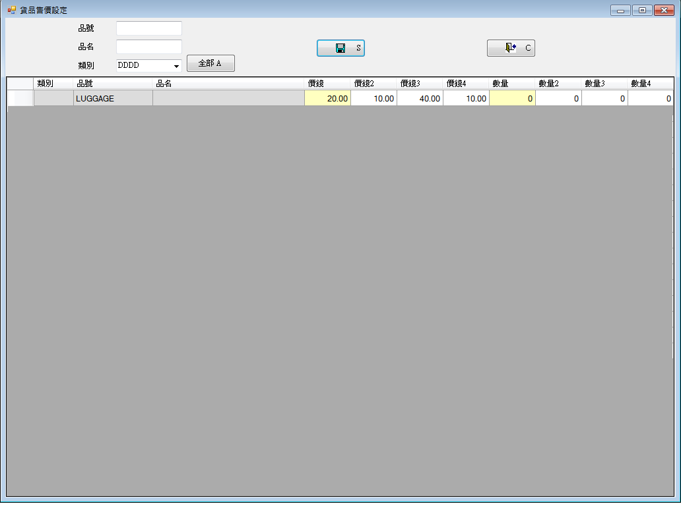Select the 價錢2 cell showing 10.00
Viewport: 681px width, 506px height.
pyautogui.click(x=373, y=98)
